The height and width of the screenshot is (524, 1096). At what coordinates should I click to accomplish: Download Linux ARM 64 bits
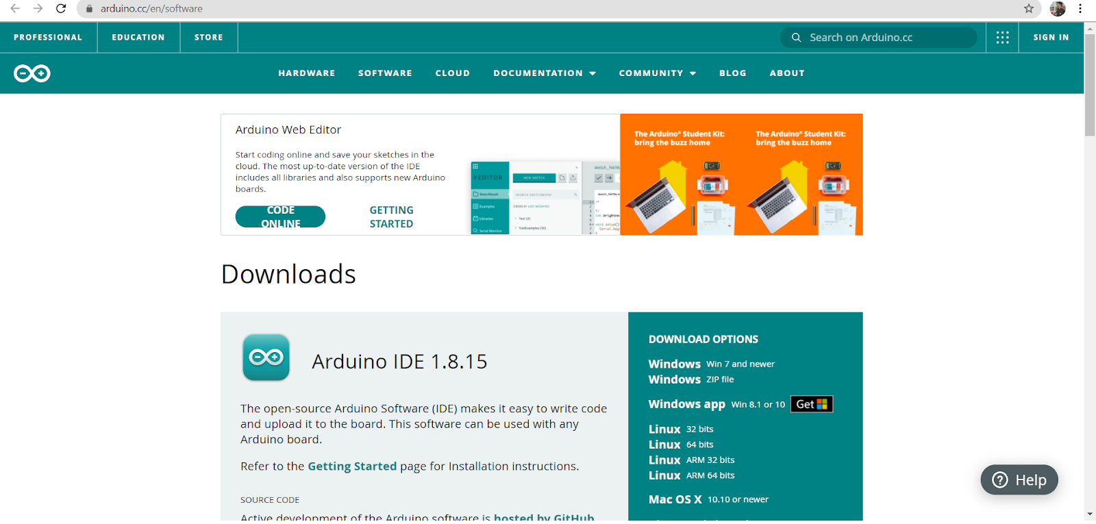[692, 475]
